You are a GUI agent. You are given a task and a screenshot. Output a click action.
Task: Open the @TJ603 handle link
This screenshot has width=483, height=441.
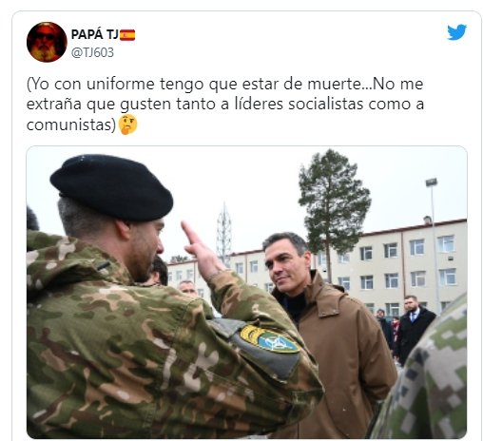[92, 52]
